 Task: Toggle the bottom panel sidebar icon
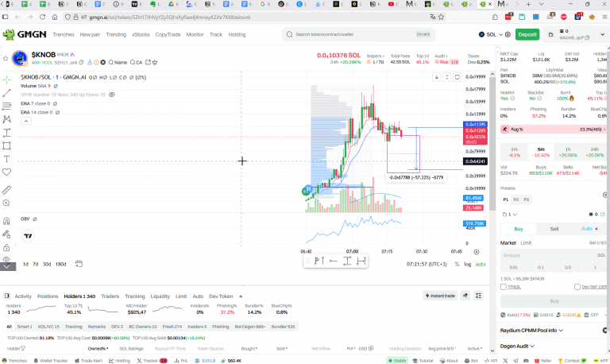click(6, 296)
